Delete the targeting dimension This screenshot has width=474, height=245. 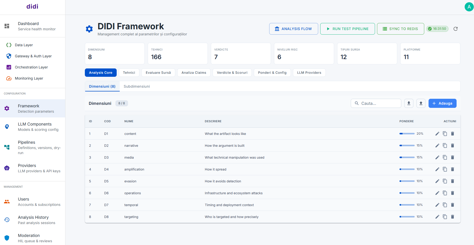tap(453, 217)
